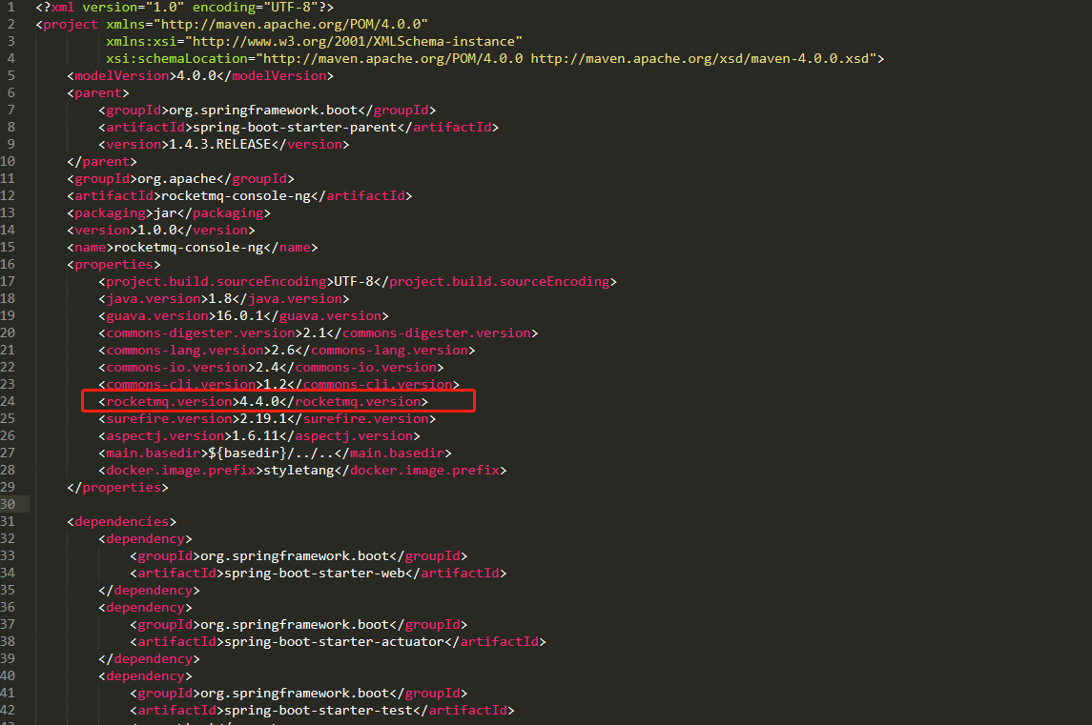
Task: Click the opening dependencies tag
Action: [x=122, y=522]
